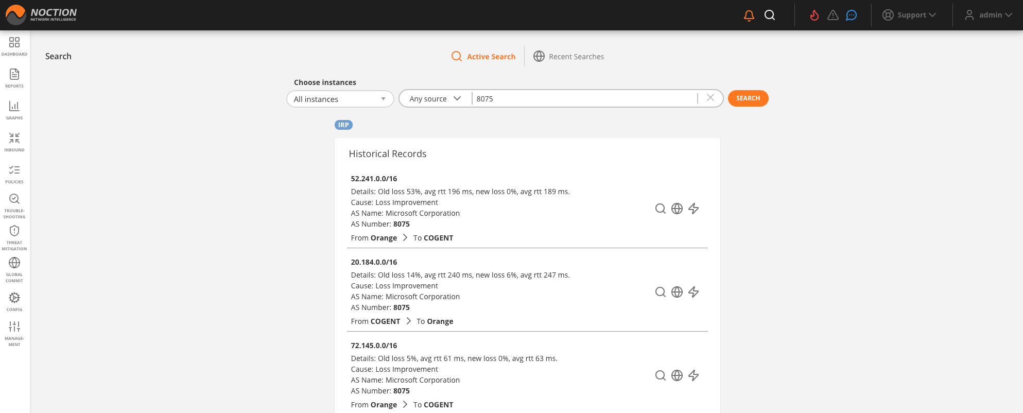Click magnifier icon for 20.184.0.0/16 record
The image size is (1023, 413).
click(x=661, y=292)
